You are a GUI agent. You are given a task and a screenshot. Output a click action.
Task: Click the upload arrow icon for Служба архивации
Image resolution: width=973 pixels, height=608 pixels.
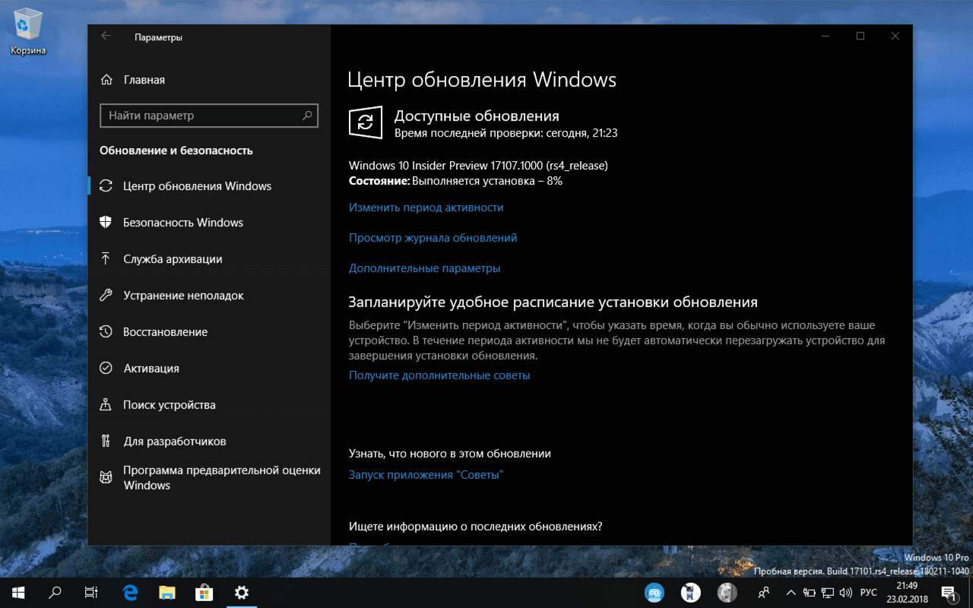pos(106,259)
